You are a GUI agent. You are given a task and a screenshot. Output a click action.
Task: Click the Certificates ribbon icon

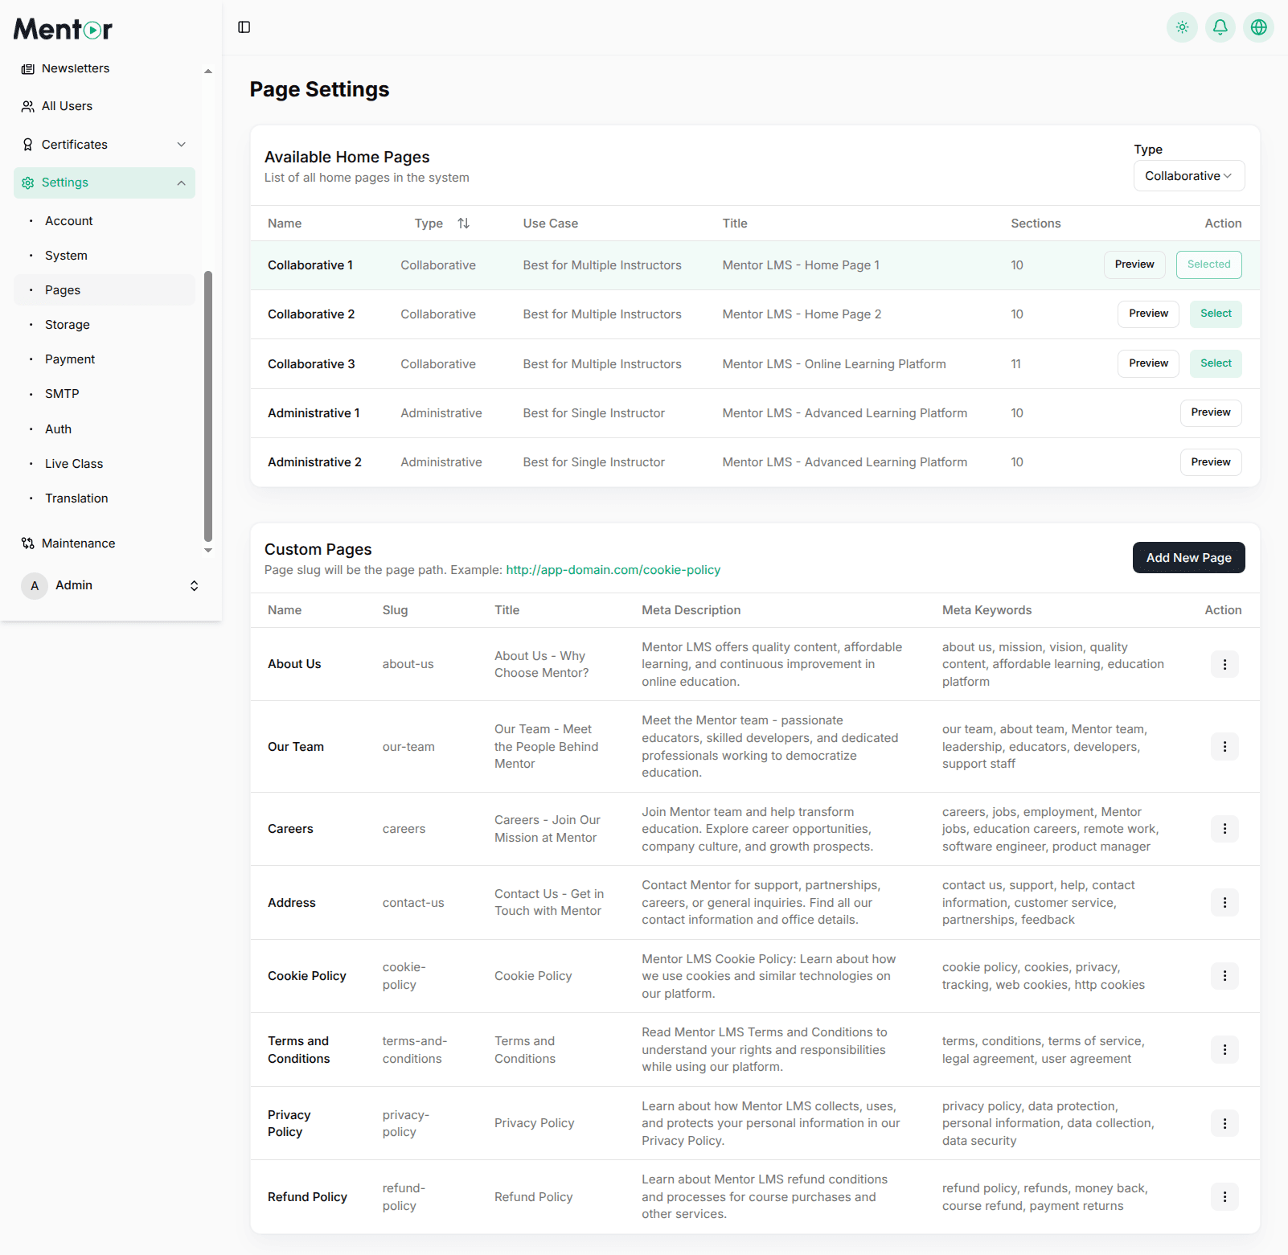(x=27, y=144)
